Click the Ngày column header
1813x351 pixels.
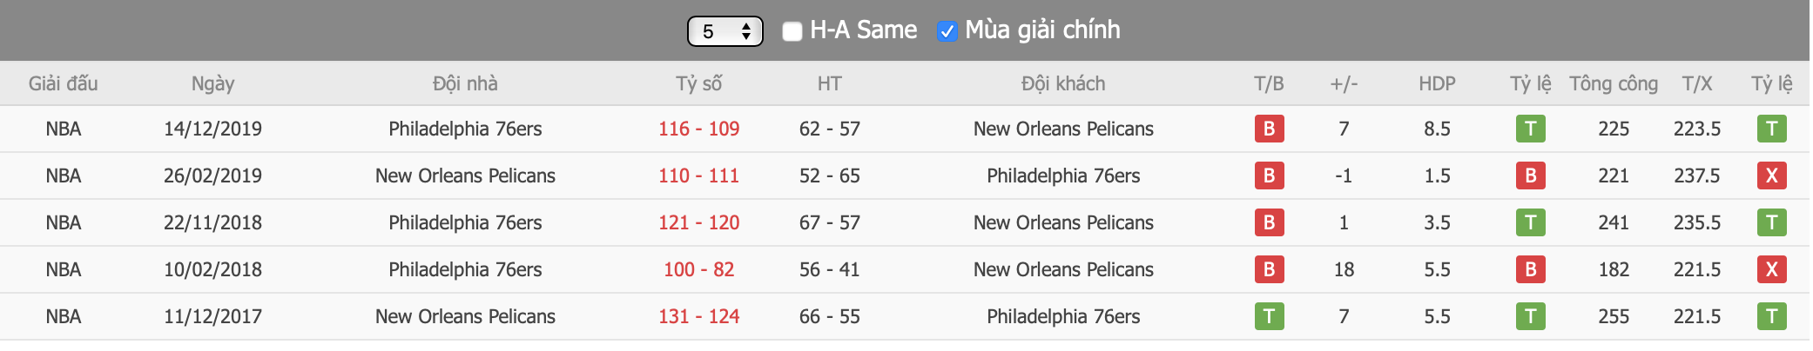[x=213, y=83]
